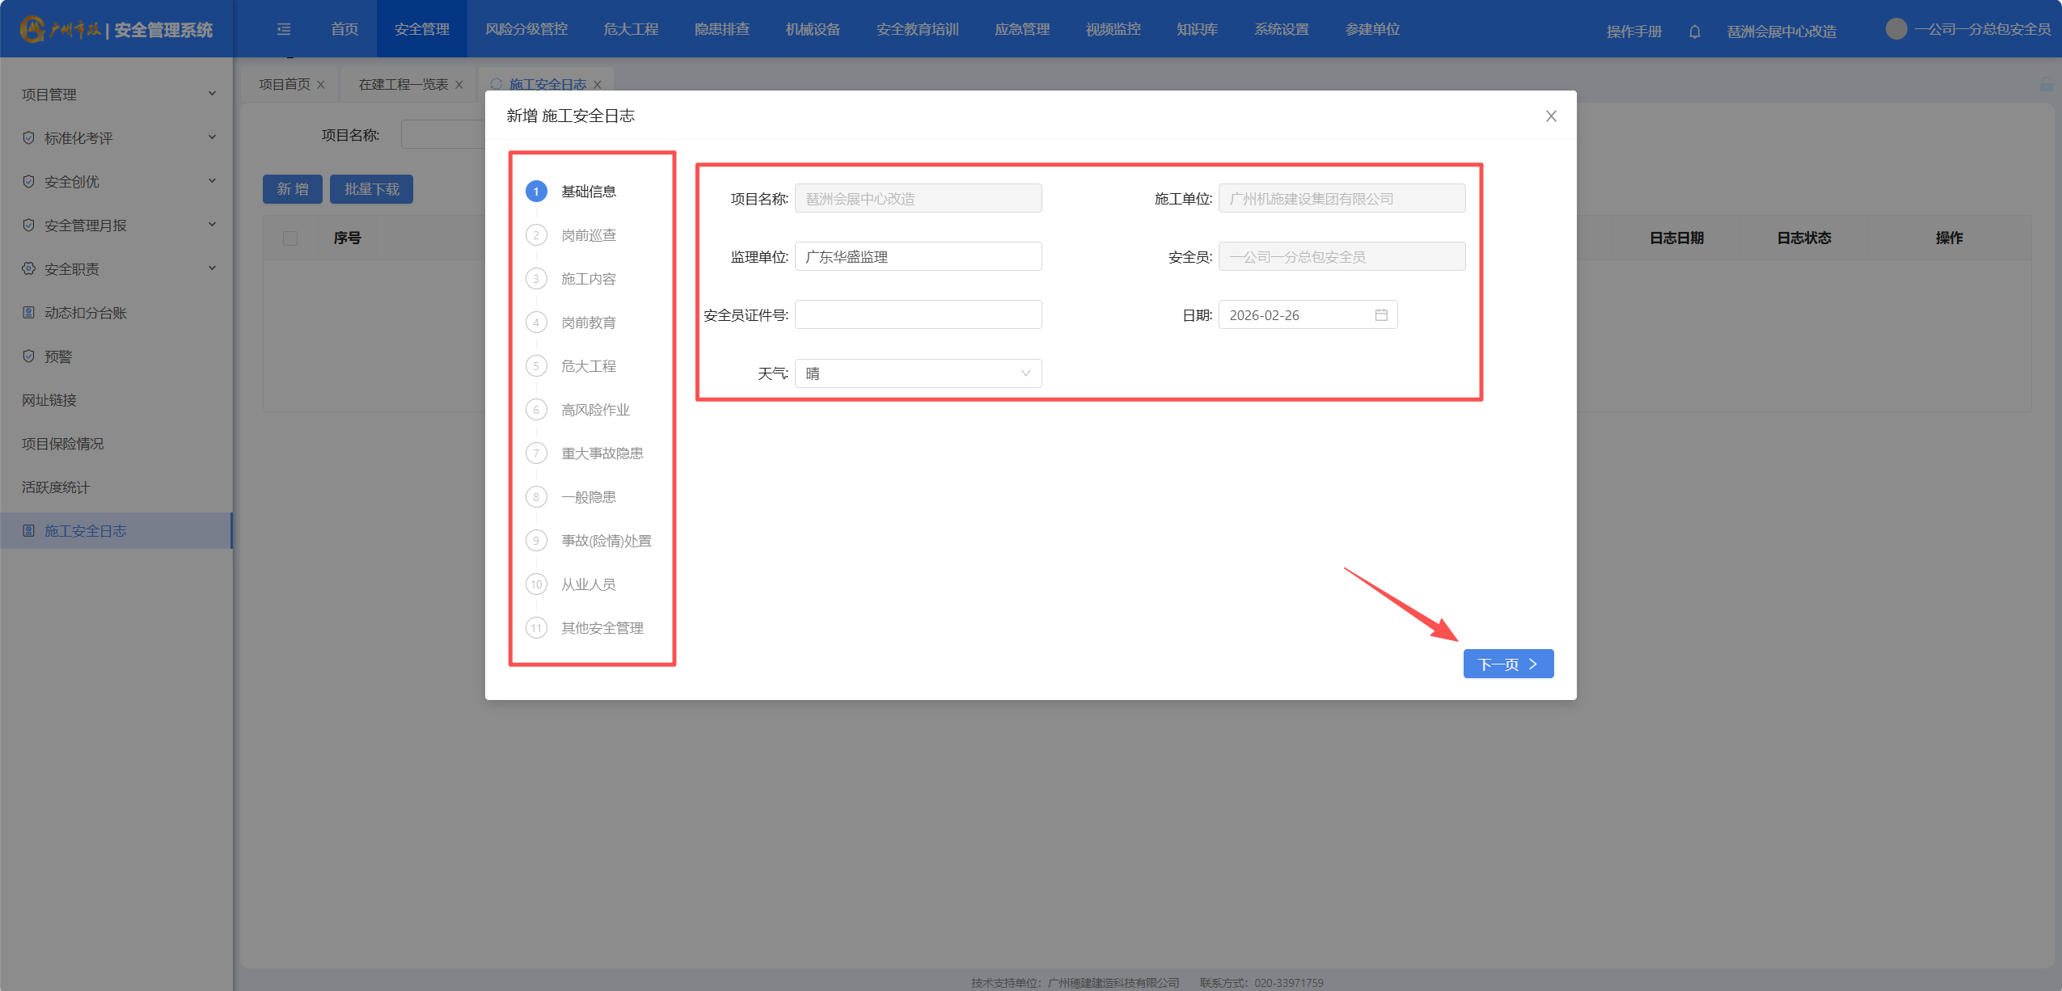Screen dimensions: 2062x991
Task: Tick the table header select-all checkbox
Action: click(x=290, y=238)
